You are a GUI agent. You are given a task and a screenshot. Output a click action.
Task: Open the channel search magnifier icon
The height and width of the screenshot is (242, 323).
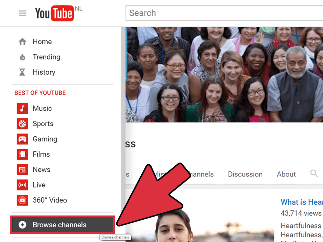tap(314, 174)
